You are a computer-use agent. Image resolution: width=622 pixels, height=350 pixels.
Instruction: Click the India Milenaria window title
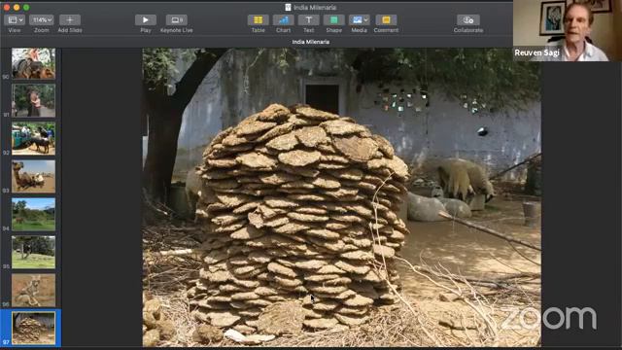tap(315, 8)
